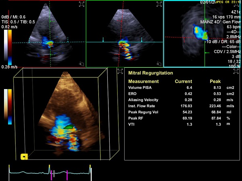Maximize the 3D volume rendering pane
This screenshot has width=242, height=181.
[x=120, y=71]
